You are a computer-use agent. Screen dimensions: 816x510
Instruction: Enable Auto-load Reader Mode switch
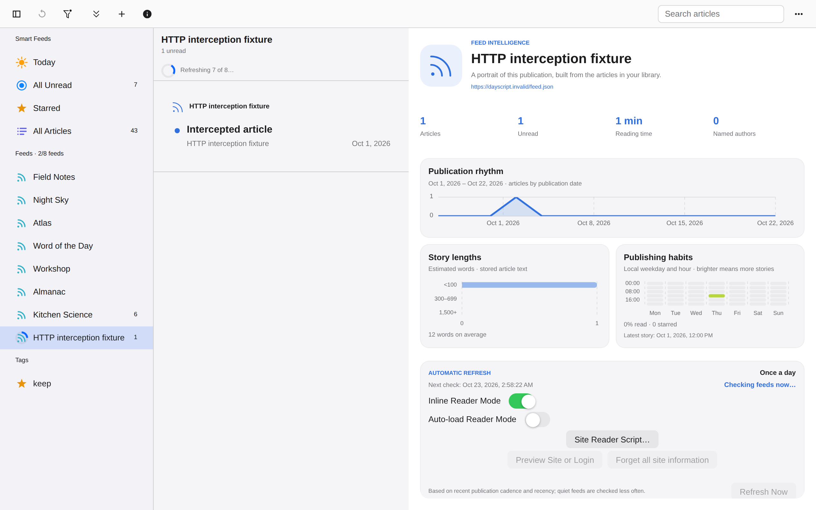(x=537, y=419)
